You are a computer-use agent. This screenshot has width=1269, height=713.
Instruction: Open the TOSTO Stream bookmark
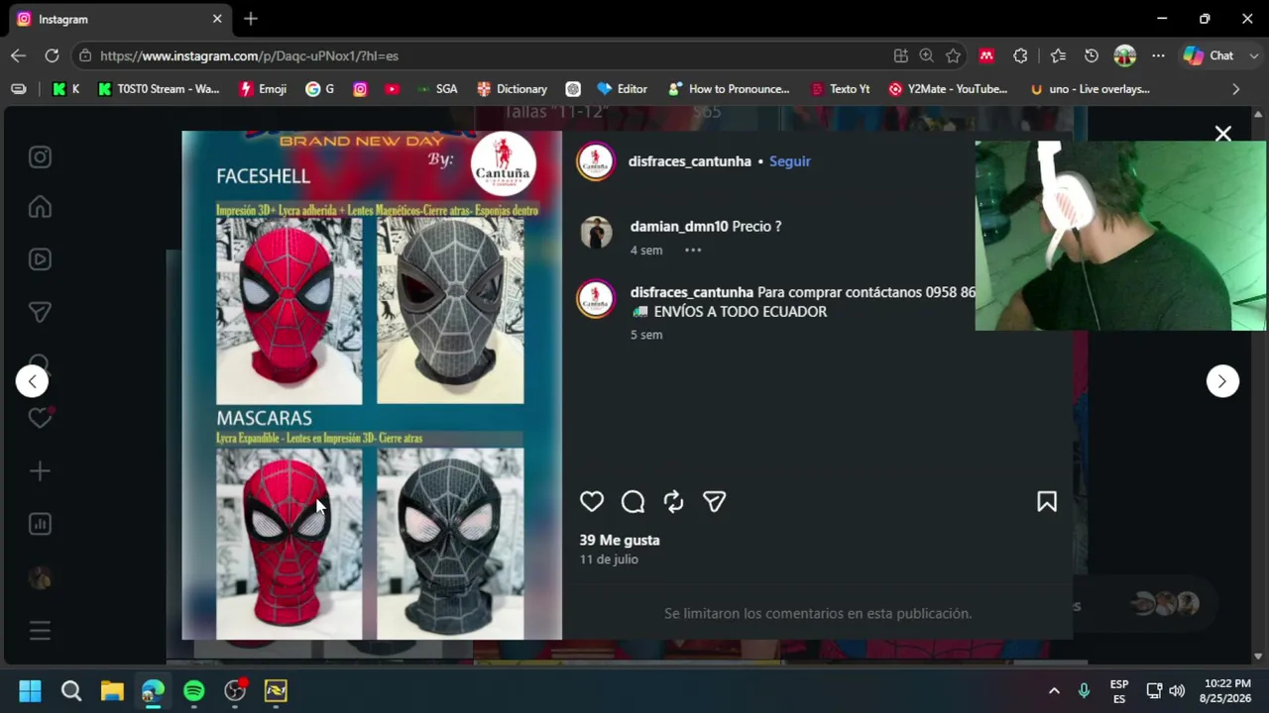point(159,89)
